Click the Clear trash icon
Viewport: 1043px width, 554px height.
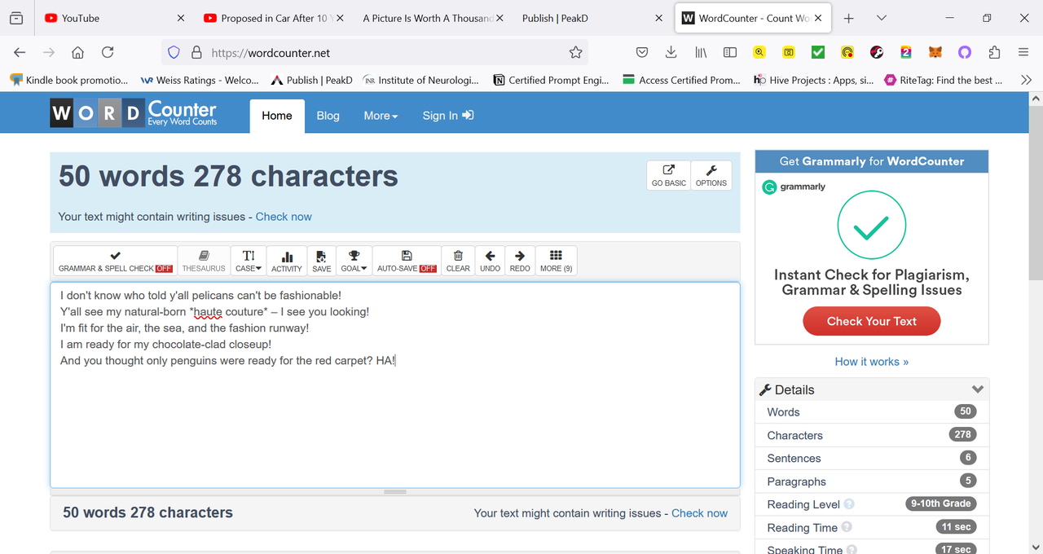(x=458, y=261)
